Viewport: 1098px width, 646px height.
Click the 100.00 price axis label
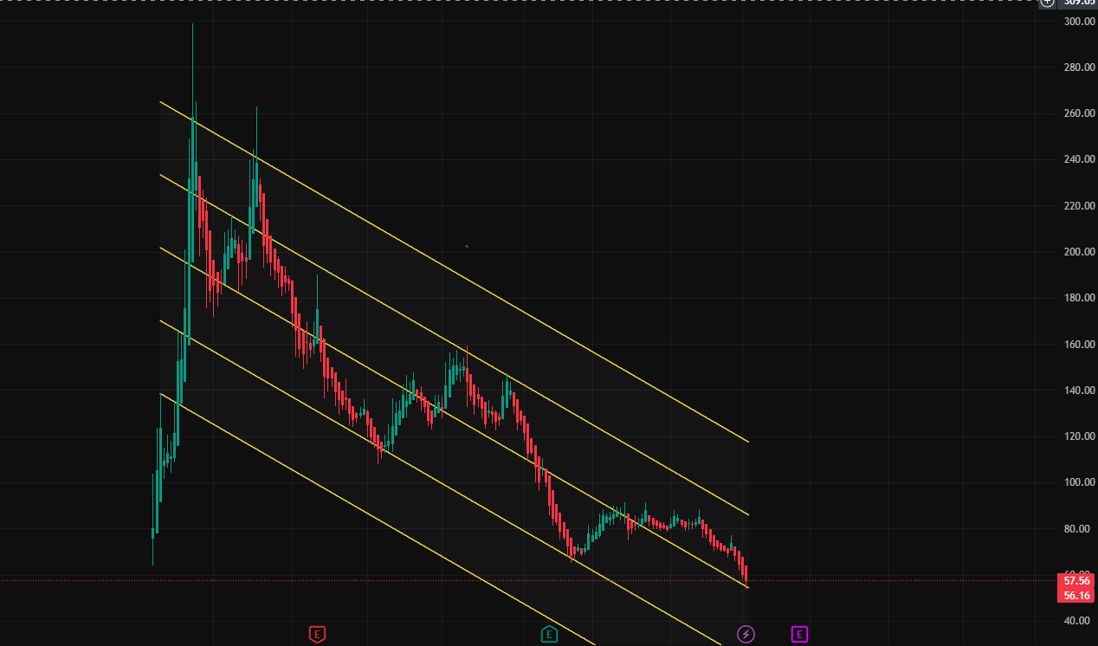[1077, 482]
